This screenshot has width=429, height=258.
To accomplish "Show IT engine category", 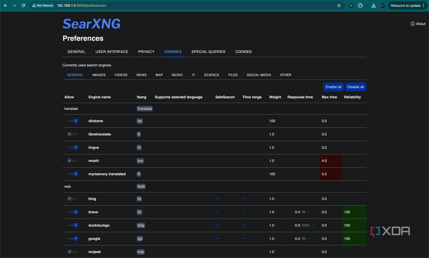I will [194, 75].
